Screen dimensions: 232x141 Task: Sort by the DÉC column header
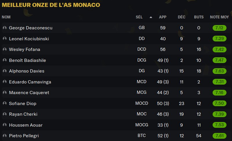pyautogui.click(x=182, y=17)
